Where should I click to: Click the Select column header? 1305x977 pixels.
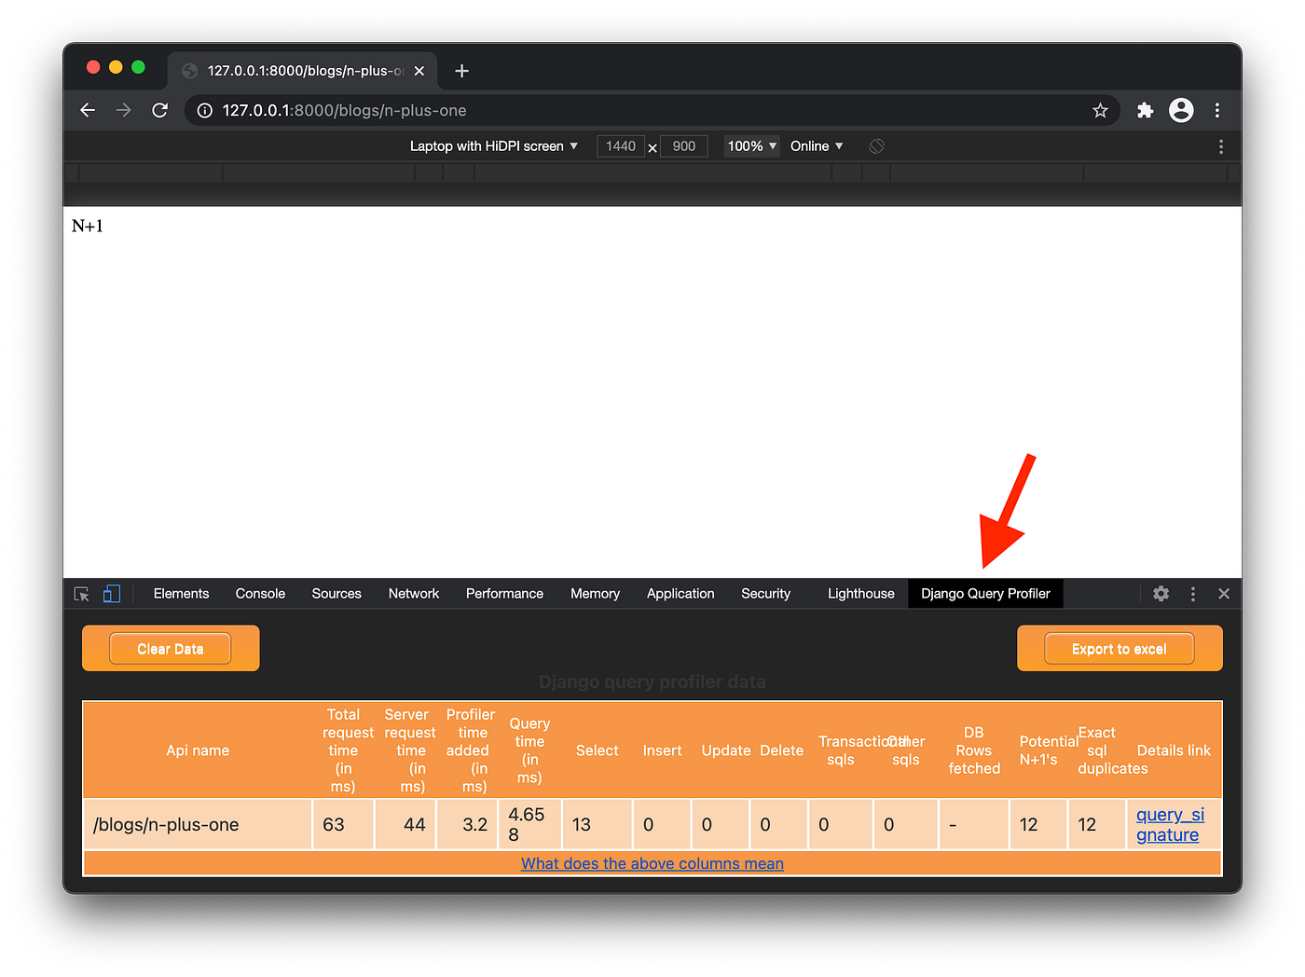[x=597, y=750]
